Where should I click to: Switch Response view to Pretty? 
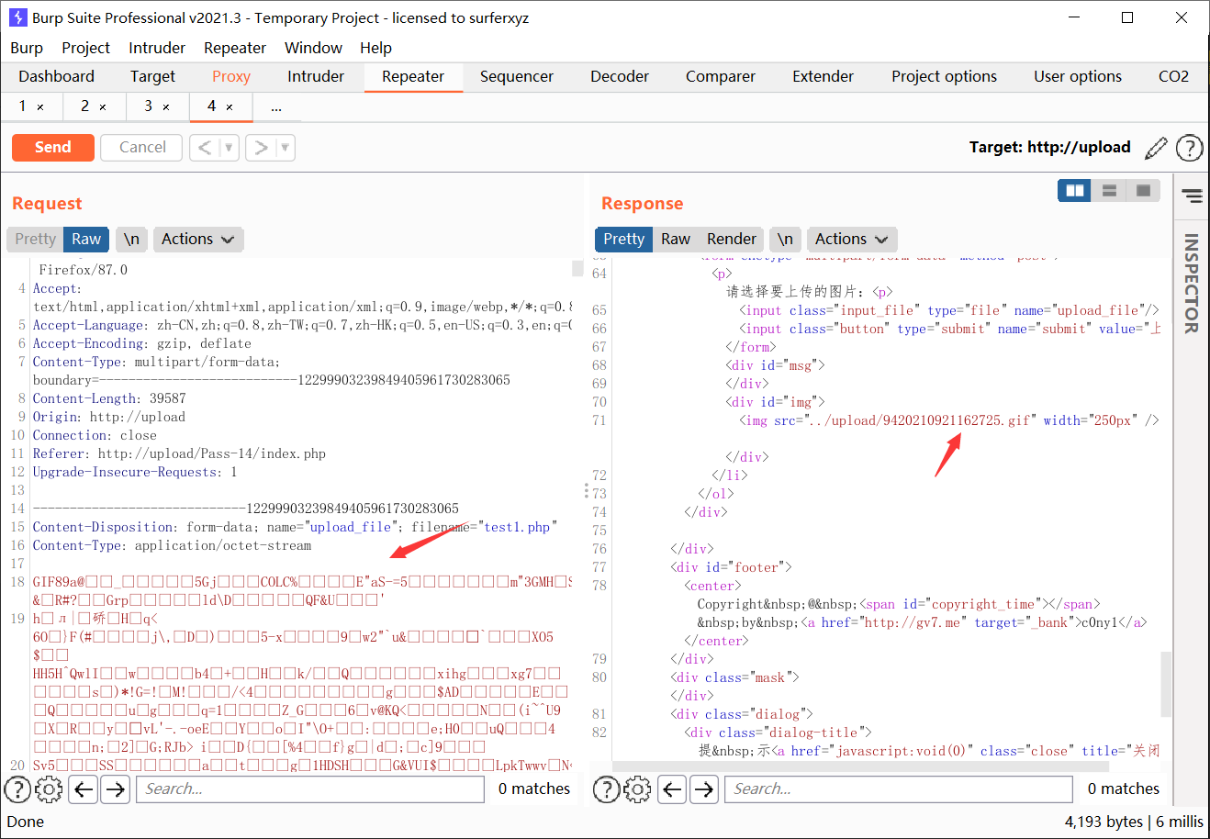[624, 240]
